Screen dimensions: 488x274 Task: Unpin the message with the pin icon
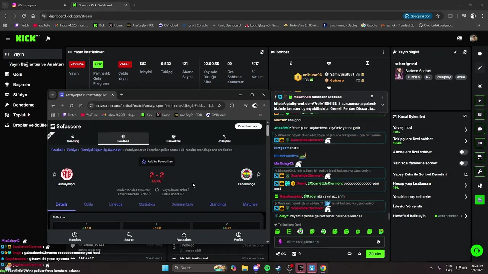tap(372, 97)
